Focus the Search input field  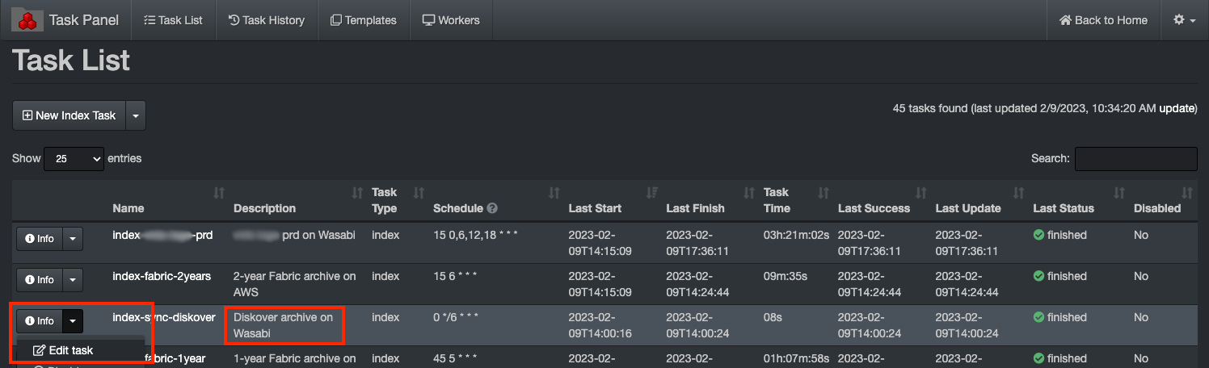click(x=1135, y=159)
